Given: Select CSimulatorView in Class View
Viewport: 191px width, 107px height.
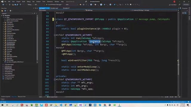Looking at the screenshot, I should (x=11, y=48).
